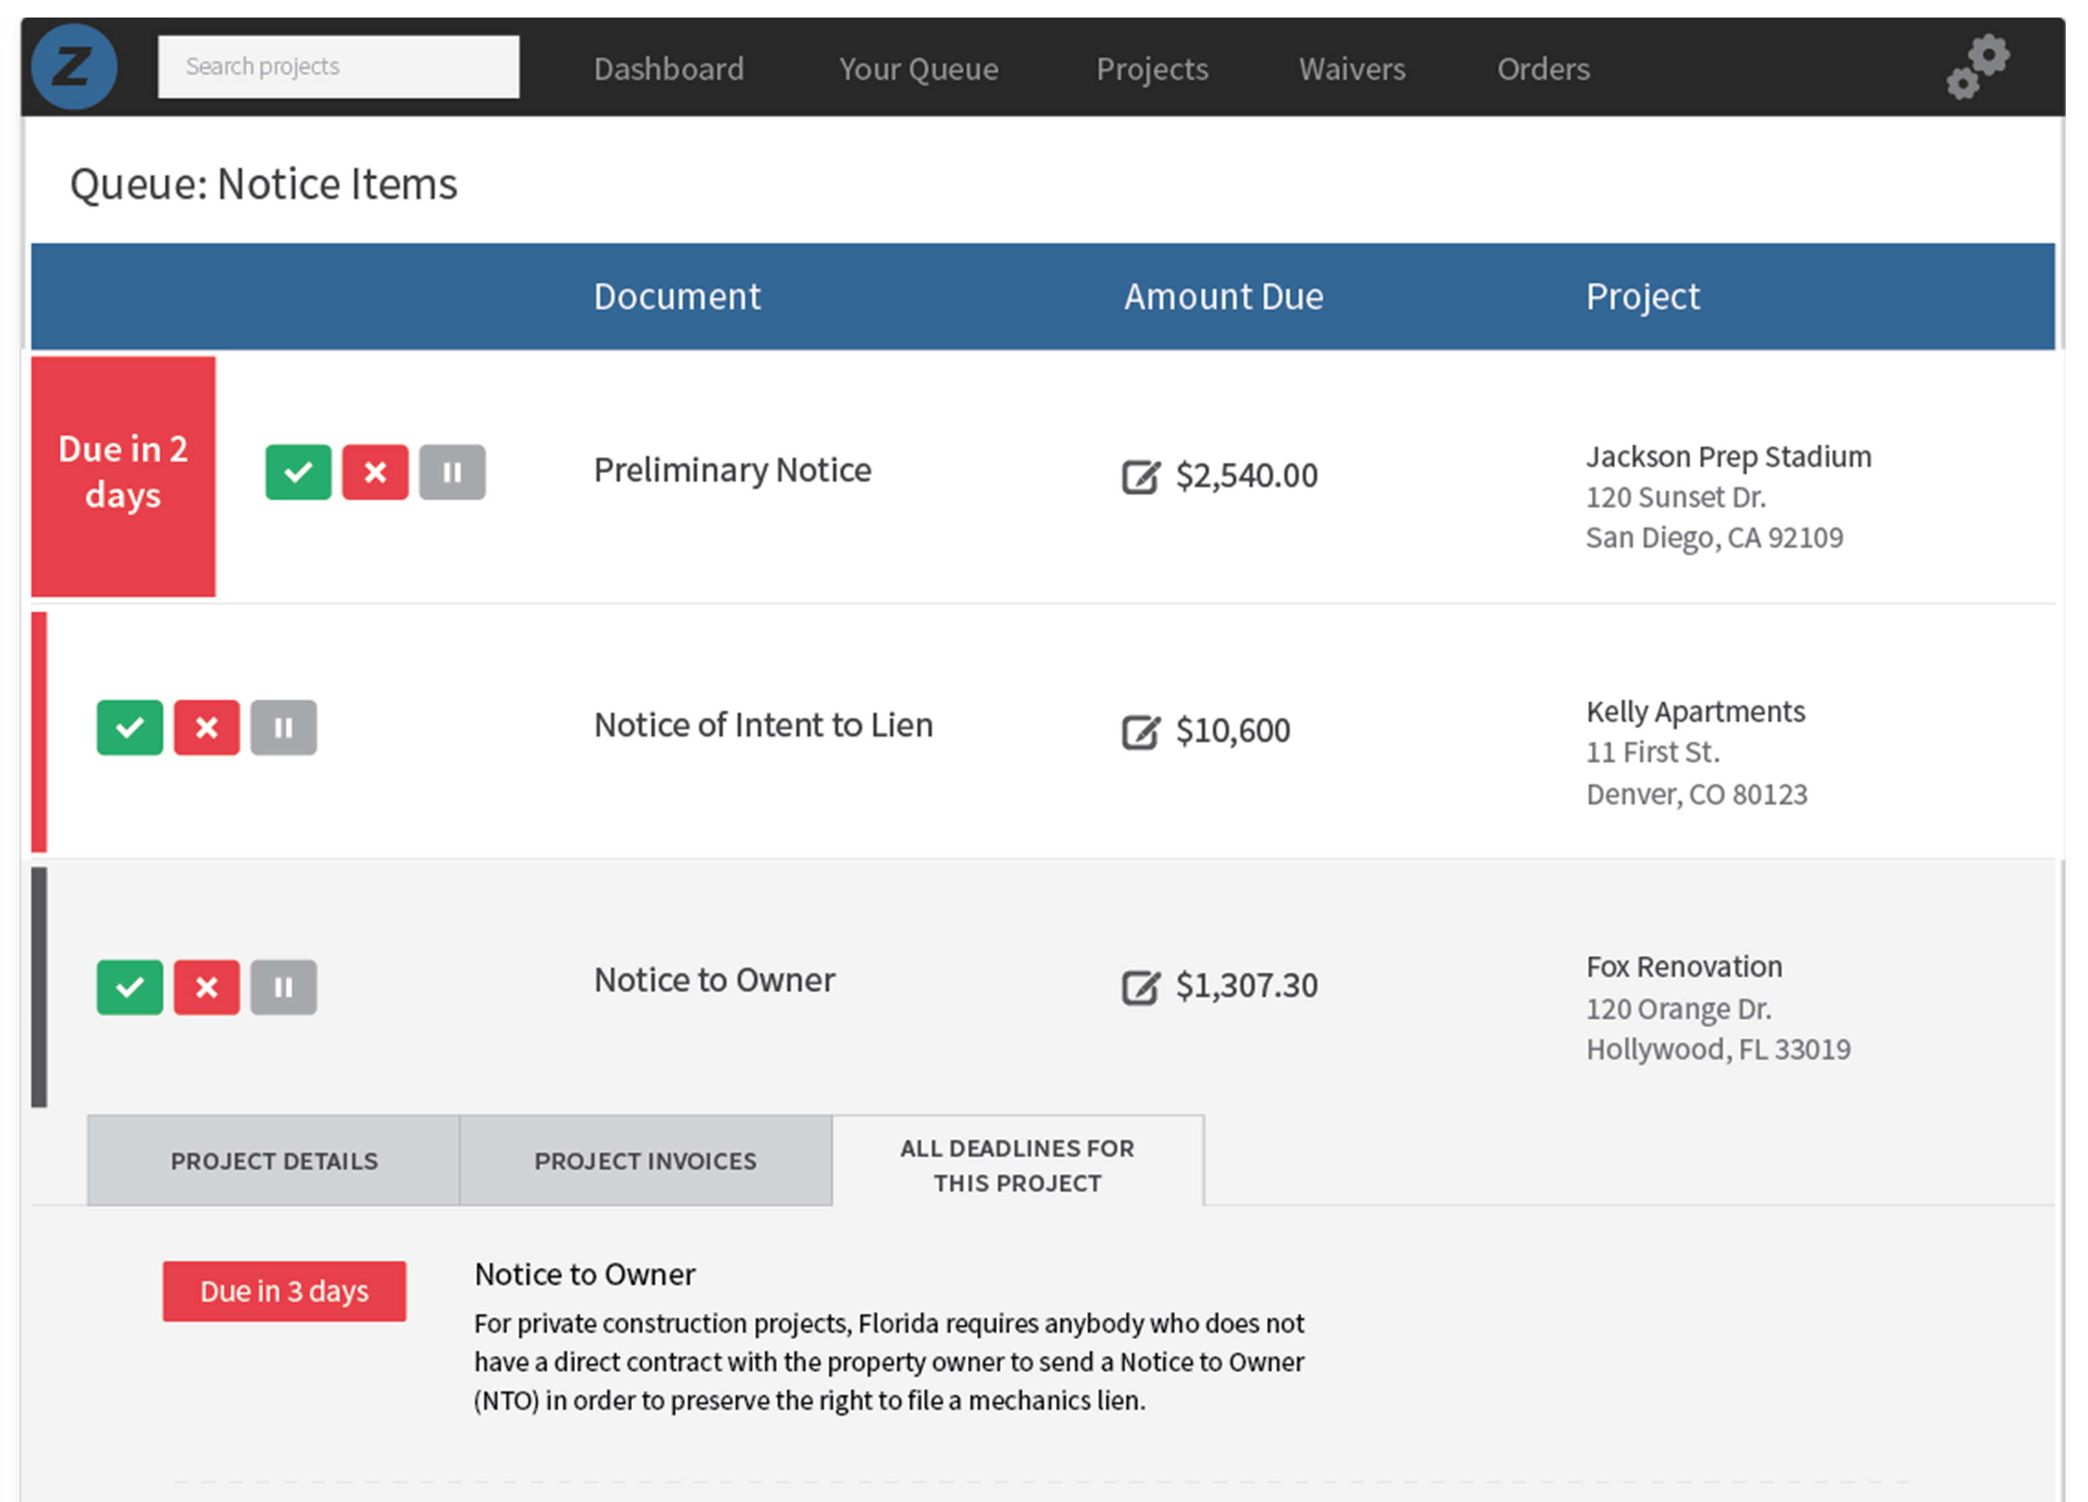The image size is (2088, 1502).
Task: Approve the Preliminary Notice with green checkmark
Action: [299, 472]
